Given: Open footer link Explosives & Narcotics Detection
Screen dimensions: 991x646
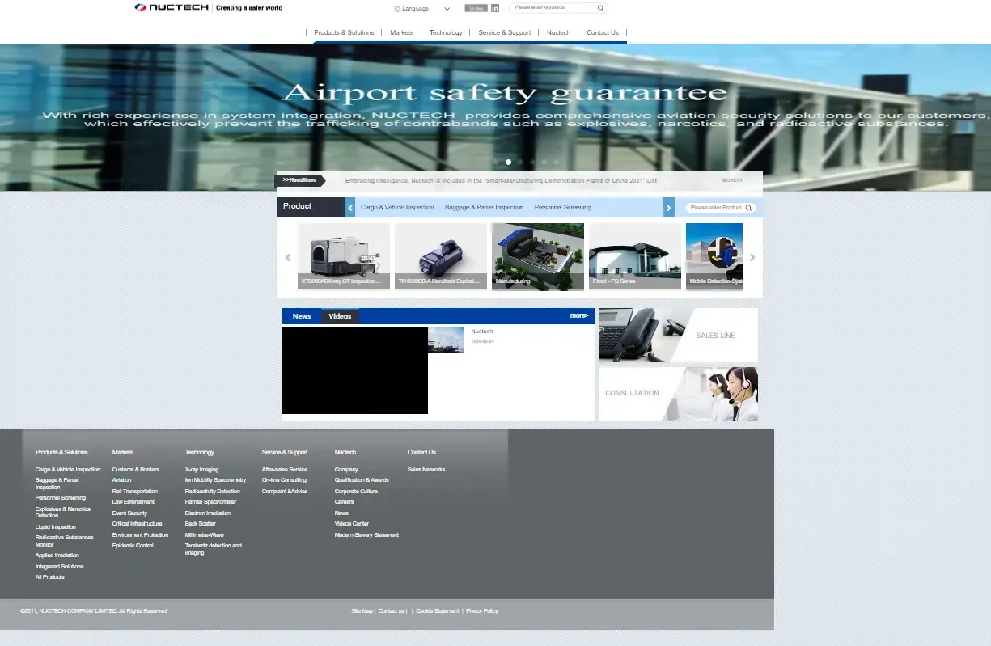Looking at the screenshot, I should point(63,513).
